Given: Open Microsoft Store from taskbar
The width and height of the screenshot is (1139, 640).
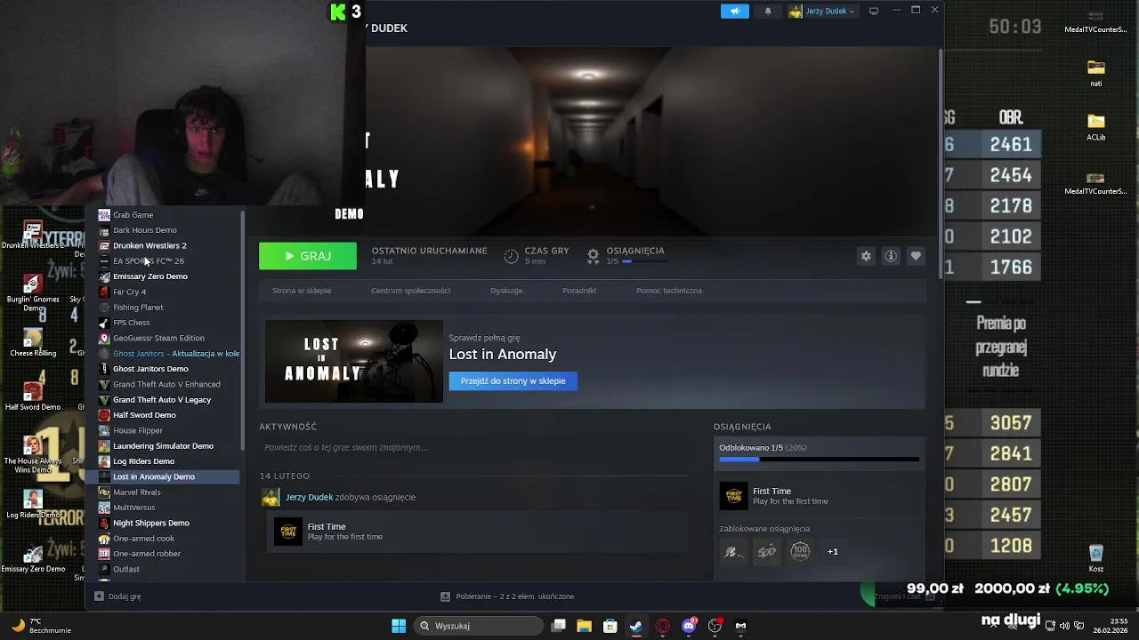Looking at the screenshot, I should [610, 626].
